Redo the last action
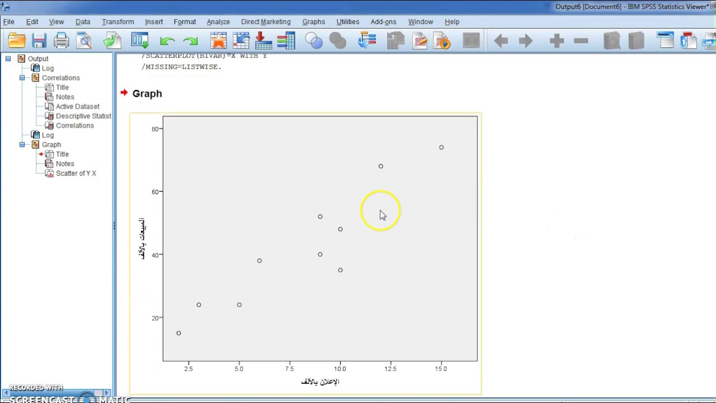 click(190, 41)
